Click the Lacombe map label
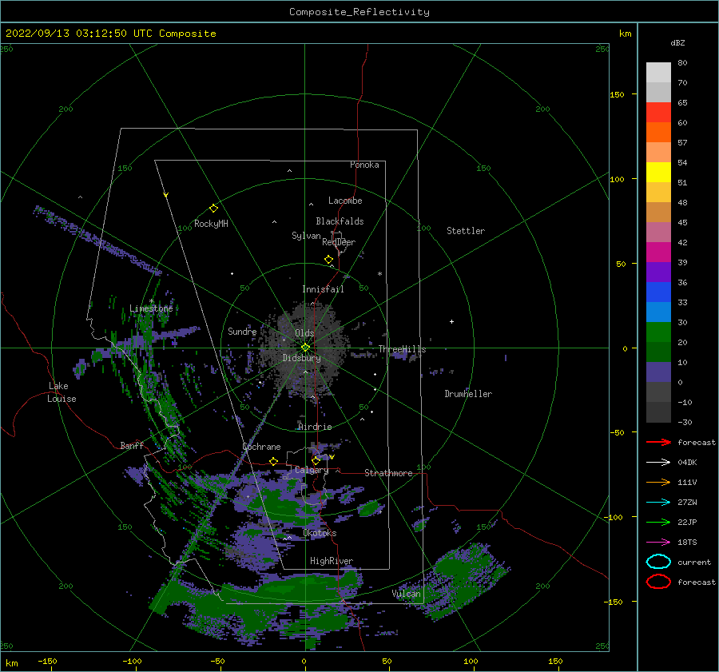 [x=345, y=201]
